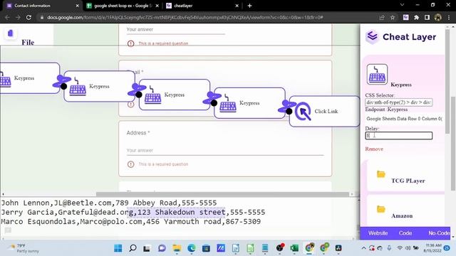Open the Extensions puzzle icon
456x256 pixels.
pos(416,17)
